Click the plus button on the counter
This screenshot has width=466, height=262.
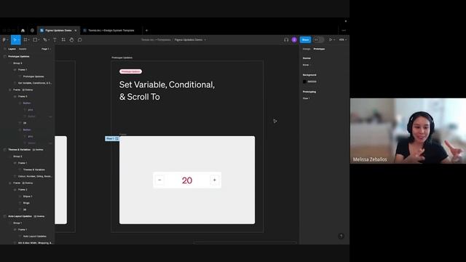tap(215, 180)
